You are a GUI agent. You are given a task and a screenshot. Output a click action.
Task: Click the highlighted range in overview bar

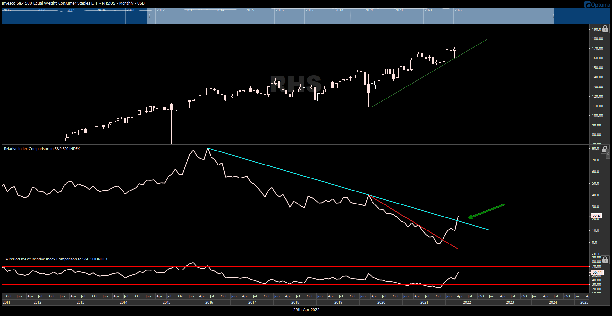(351, 16)
